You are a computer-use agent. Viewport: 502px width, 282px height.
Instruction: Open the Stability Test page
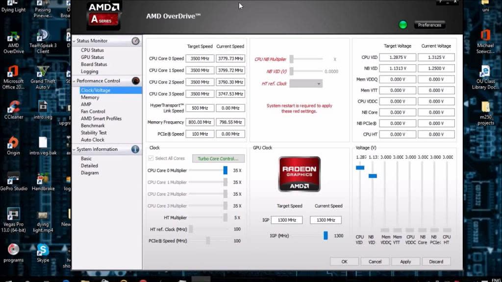click(x=94, y=133)
